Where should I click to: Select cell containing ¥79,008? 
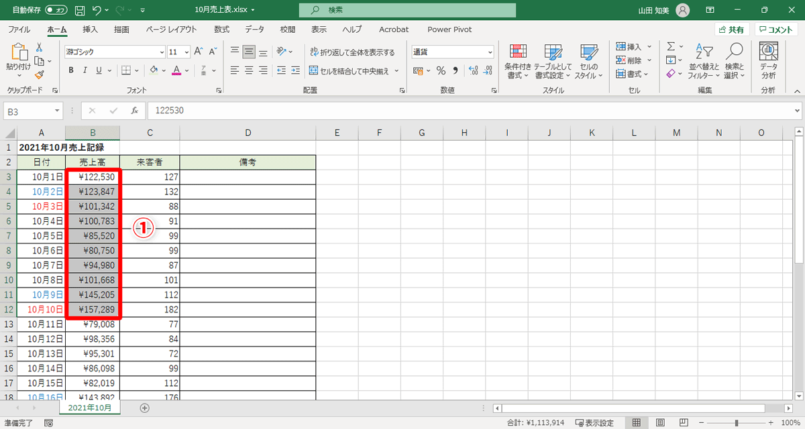[93, 324]
